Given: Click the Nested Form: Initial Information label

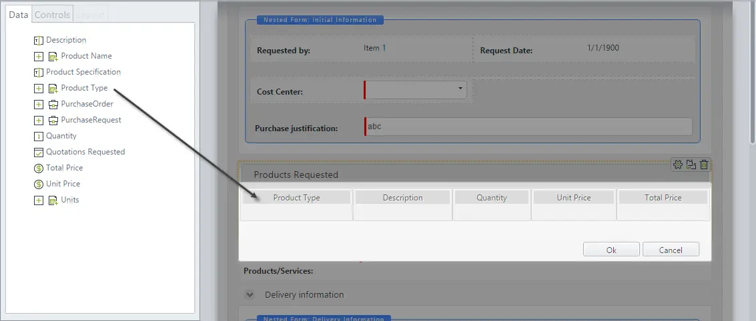Looking at the screenshot, I should pos(320,20).
